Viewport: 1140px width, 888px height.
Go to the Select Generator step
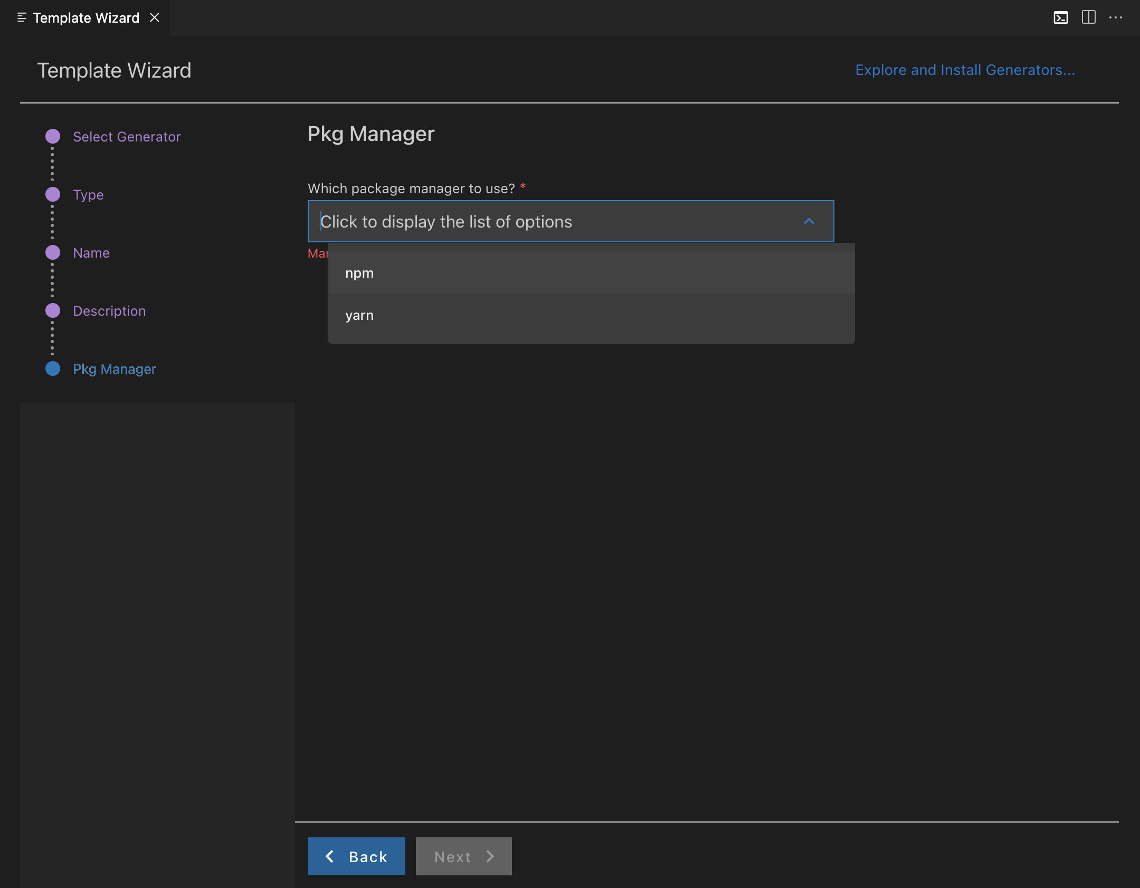click(127, 137)
